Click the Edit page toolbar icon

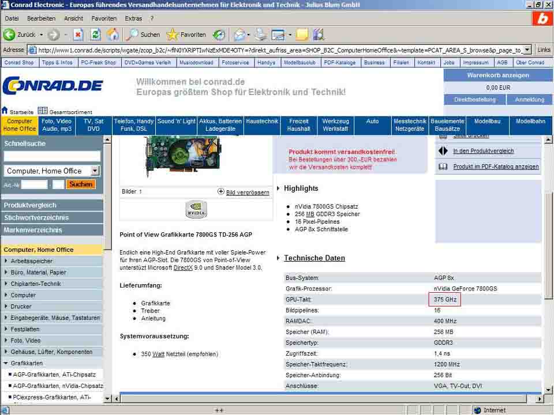tap(278, 35)
